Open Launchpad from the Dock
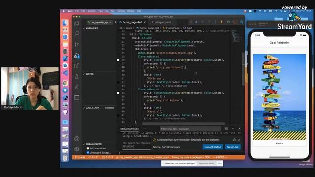This screenshot has width=315, height=177. point(65,30)
